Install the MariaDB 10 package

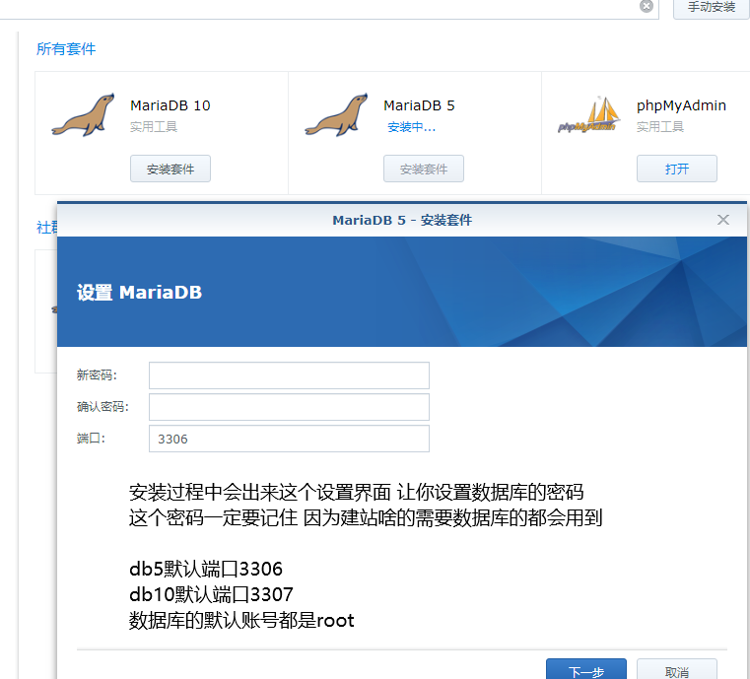tap(170, 169)
